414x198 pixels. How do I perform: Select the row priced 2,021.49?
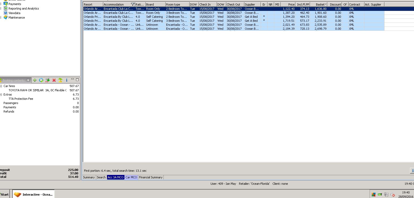coord(234,25)
